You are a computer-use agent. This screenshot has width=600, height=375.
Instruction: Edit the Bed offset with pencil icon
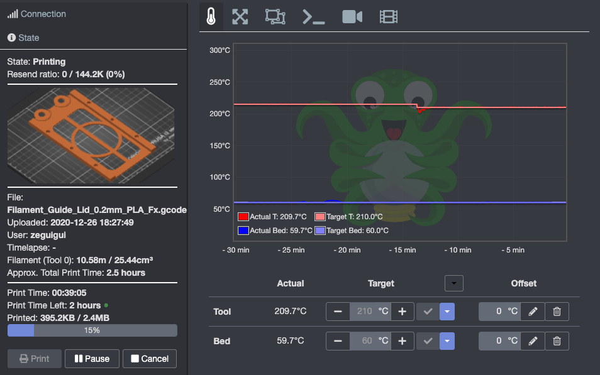533,341
